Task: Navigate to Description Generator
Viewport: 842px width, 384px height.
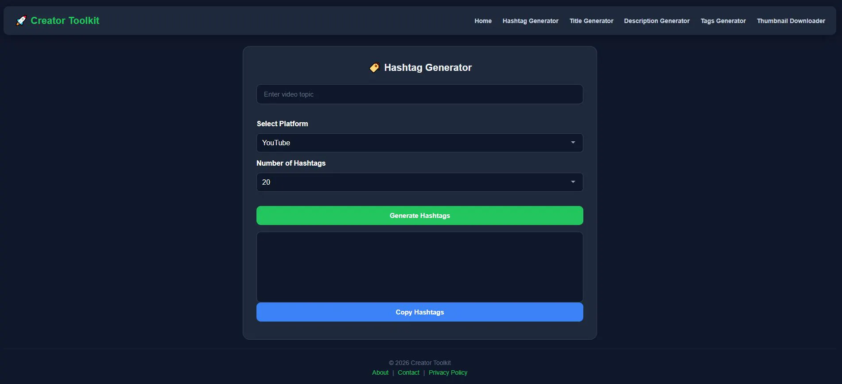Action: pos(657,21)
